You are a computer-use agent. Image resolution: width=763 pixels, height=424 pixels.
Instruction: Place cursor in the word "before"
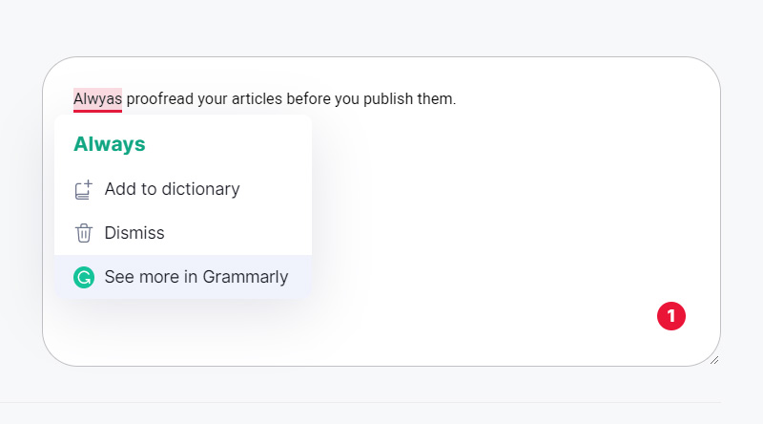click(308, 99)
